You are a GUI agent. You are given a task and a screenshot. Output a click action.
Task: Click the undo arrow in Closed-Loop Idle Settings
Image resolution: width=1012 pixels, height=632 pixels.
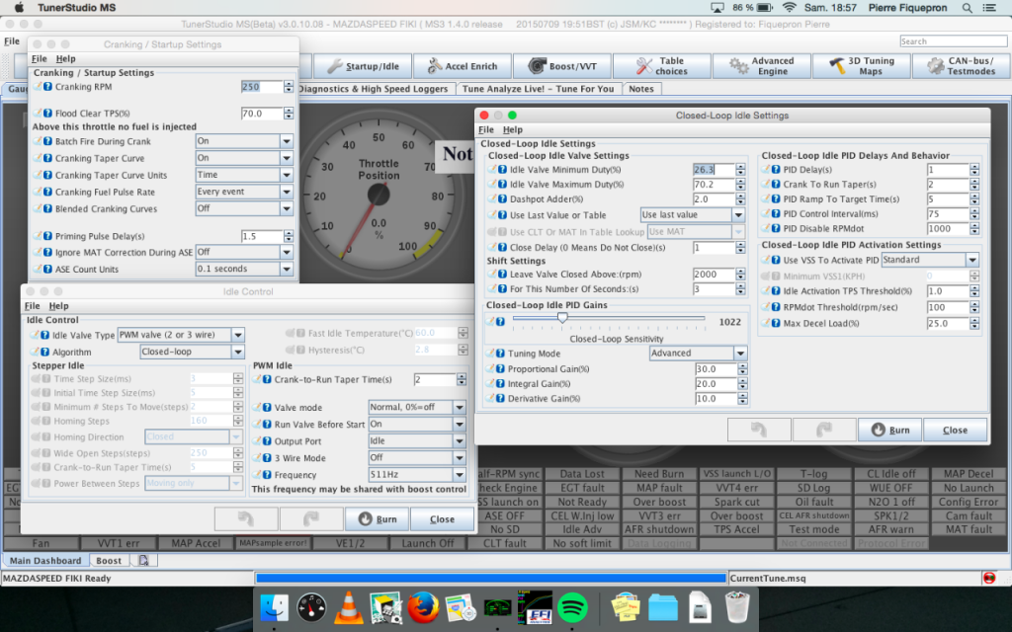pos(759,431)
